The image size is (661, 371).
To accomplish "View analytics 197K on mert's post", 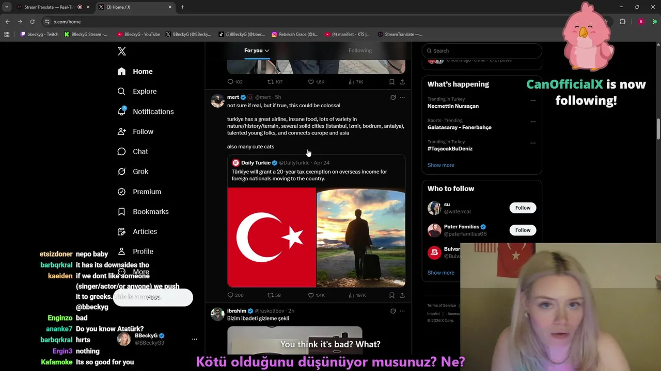I will pos(357,295).
